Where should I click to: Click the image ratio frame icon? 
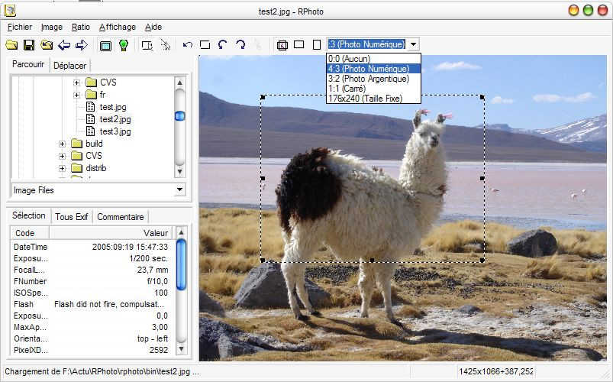[282, 45]
